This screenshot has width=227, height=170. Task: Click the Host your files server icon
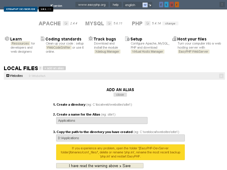coord(174,39)
